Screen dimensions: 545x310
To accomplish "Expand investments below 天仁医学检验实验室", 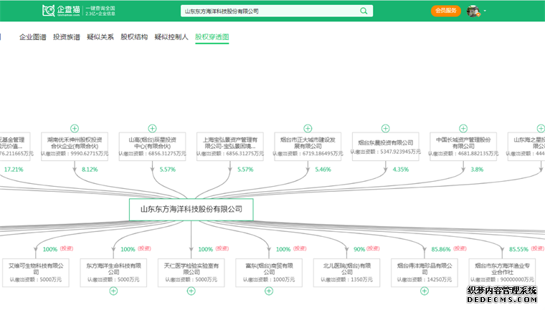I will tap(191, 291).
